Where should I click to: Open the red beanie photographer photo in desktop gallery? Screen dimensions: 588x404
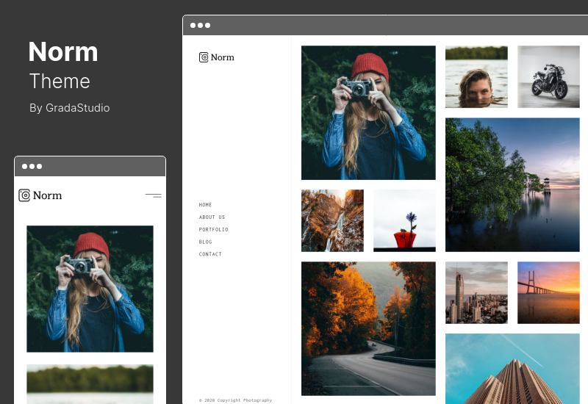(x=368, y=113)
